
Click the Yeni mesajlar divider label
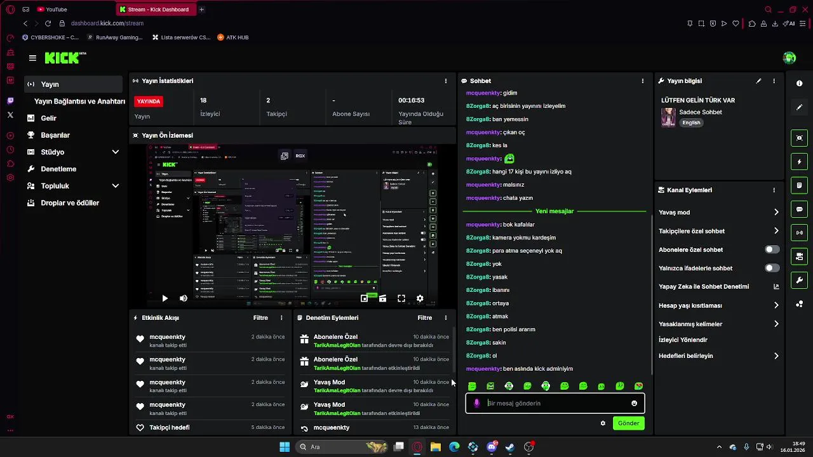point(554,211)
